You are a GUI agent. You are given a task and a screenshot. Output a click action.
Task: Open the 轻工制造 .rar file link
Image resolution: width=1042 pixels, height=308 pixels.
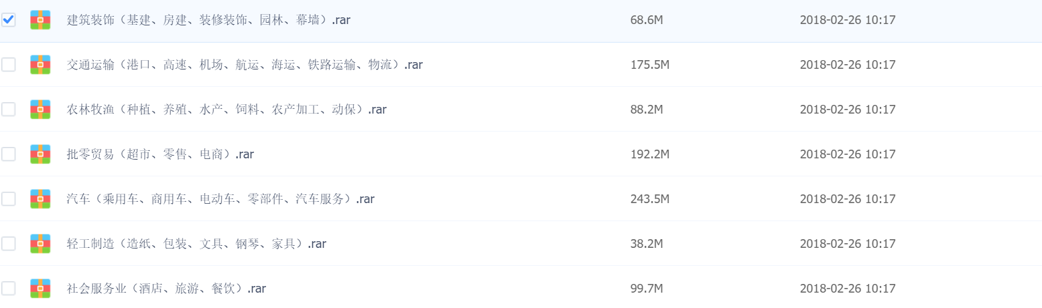[x=196, y=243]
